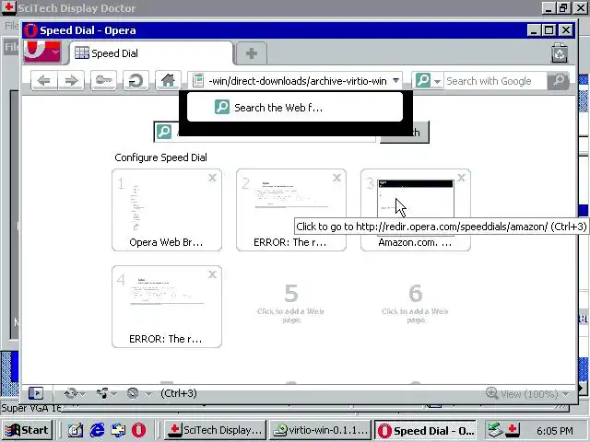Add a web page to slot 6
The height and width of the screenshot is (442, 590).
(416, 304)
